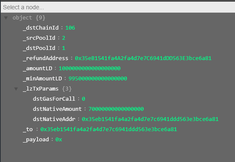Click the _amountLD numeric value
Image resolution: width=235 pixels, height=162 pixels.
(x=90, y=69)
